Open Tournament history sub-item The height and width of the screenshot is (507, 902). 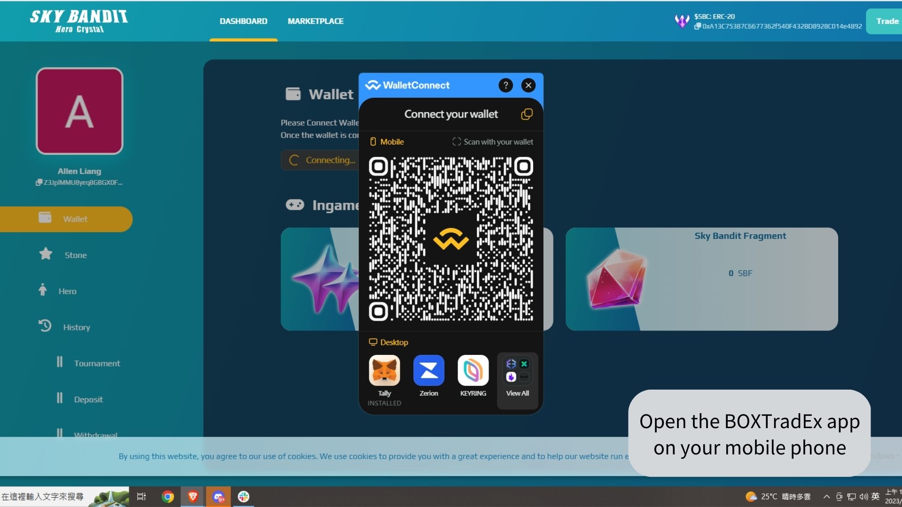tap(97, 363)
